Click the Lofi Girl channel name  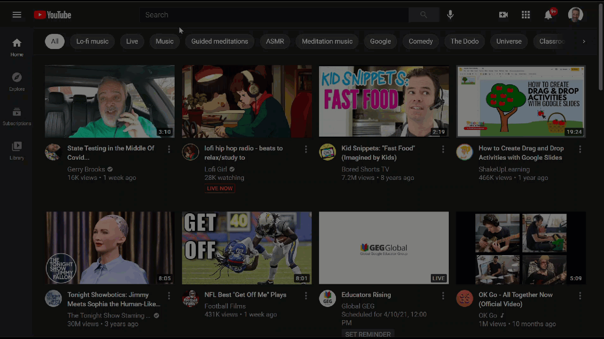pos(216,169)
